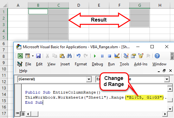Click the Reset stop square icon
Viewport: 174px width, 118px height.
109,56
